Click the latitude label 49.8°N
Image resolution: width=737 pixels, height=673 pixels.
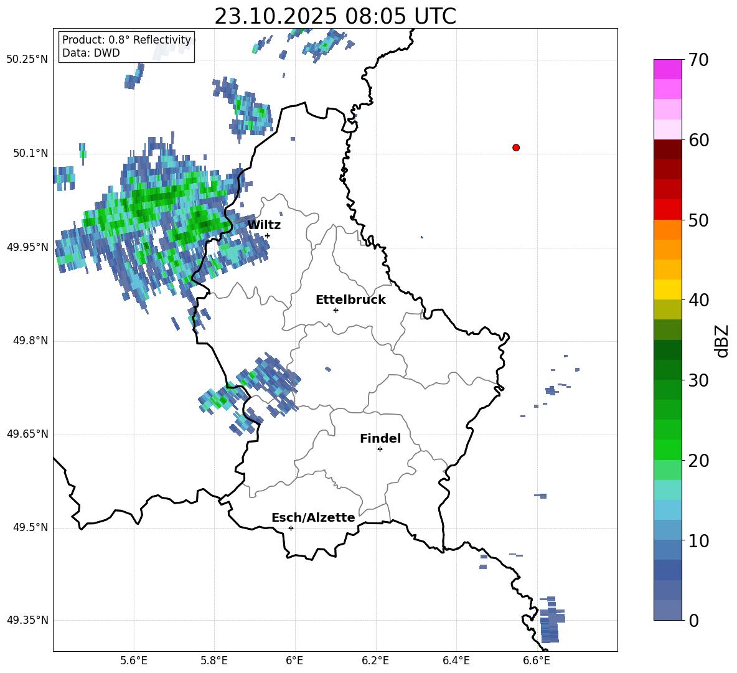pyautogui.click(x=30, y=341)
